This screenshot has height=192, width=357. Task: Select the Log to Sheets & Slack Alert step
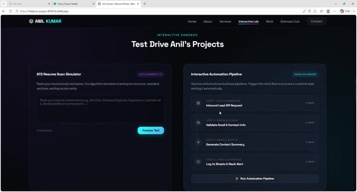pos(255,162)
